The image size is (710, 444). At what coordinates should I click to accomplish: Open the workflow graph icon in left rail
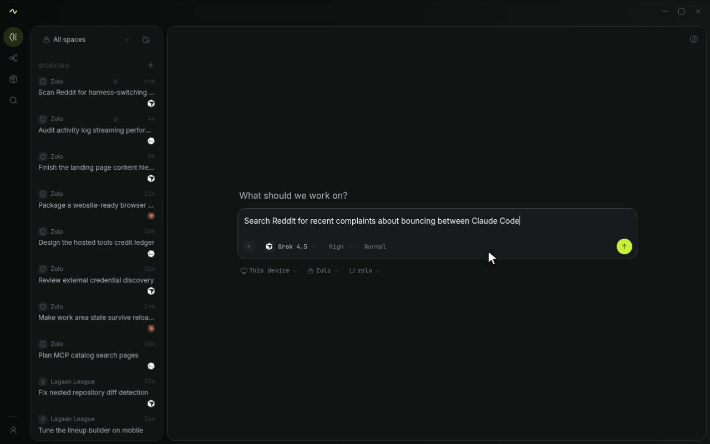[x=13, y=58]
